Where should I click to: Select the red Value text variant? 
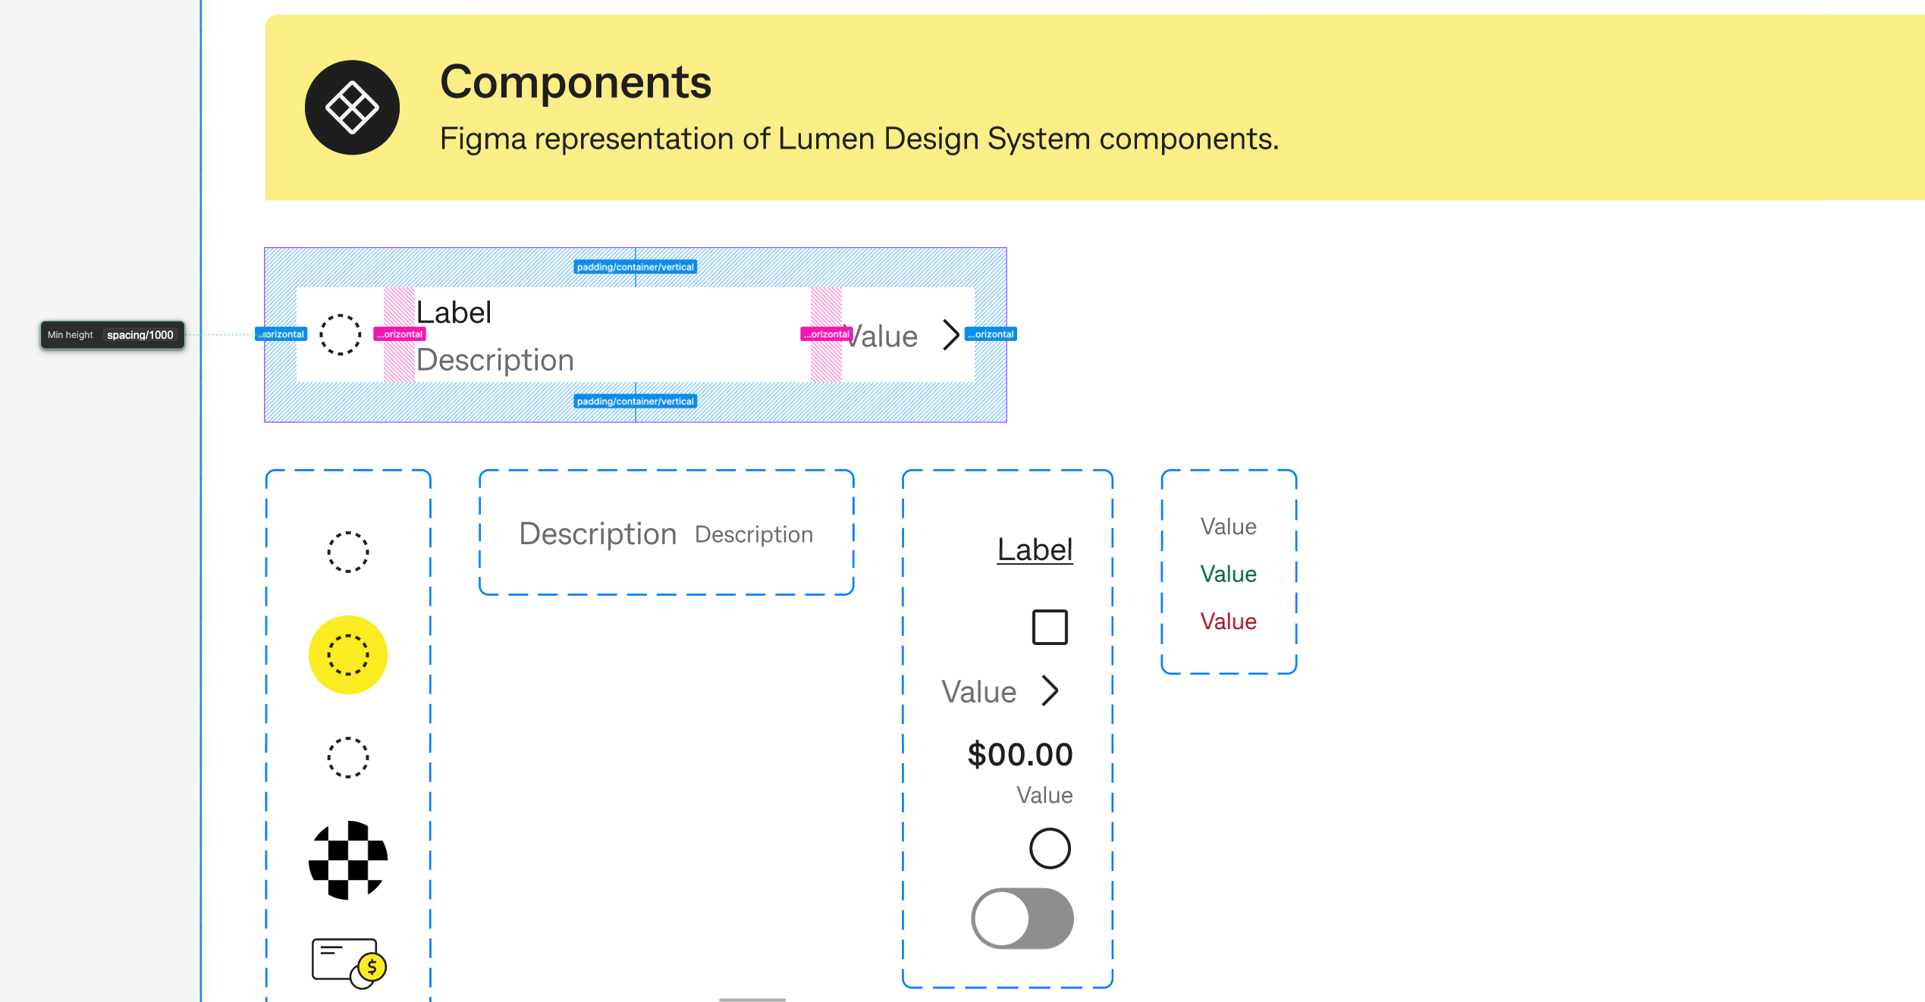pyautogui.click(x=1228, y=622)
